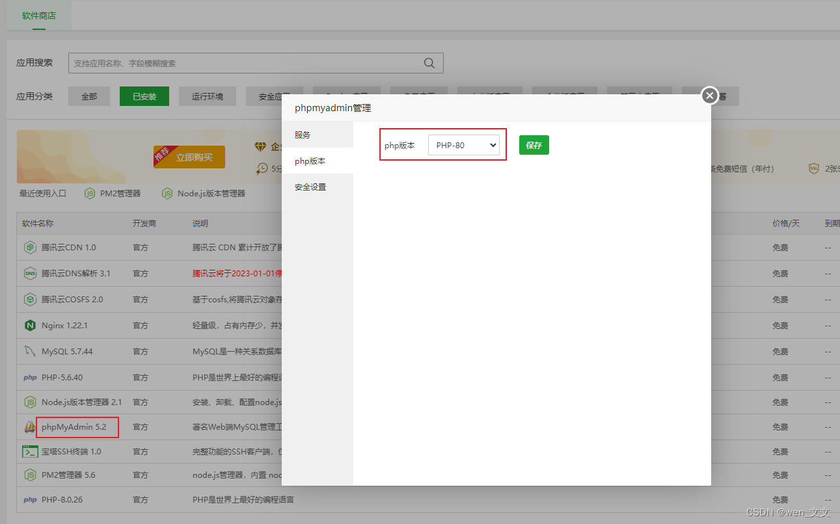The height and width of the screenshot is (524, 840).
Task: Open the PM2管理器 recent entry link
Action: [120, 193]
